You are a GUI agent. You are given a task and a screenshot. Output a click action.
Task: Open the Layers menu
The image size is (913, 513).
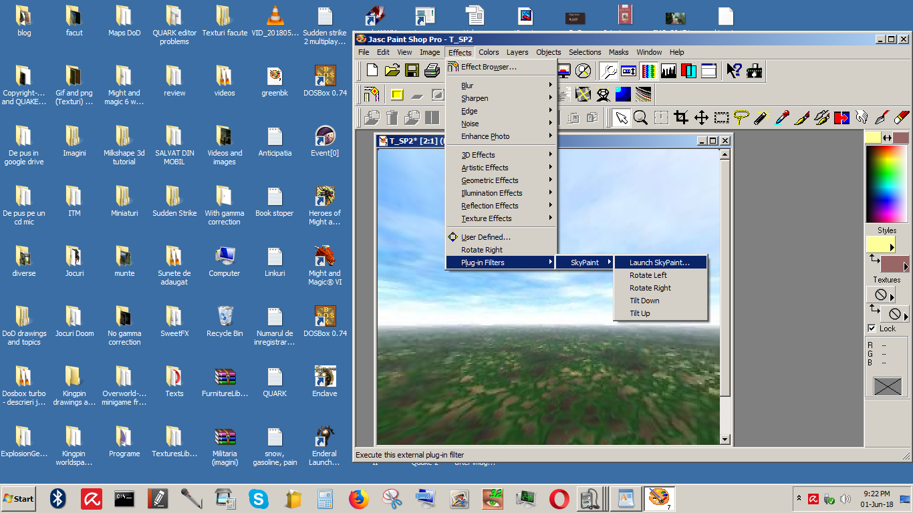[517, 52]
